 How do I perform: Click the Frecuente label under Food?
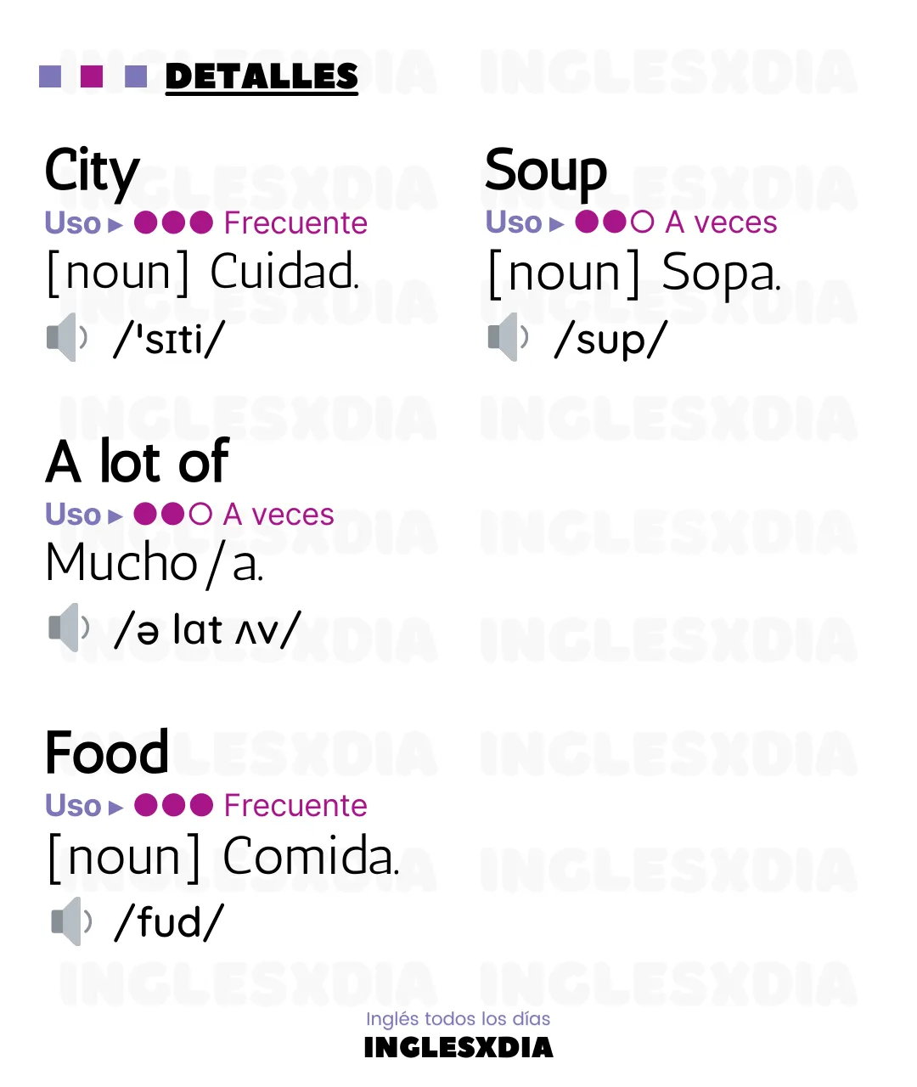(295, 805)
